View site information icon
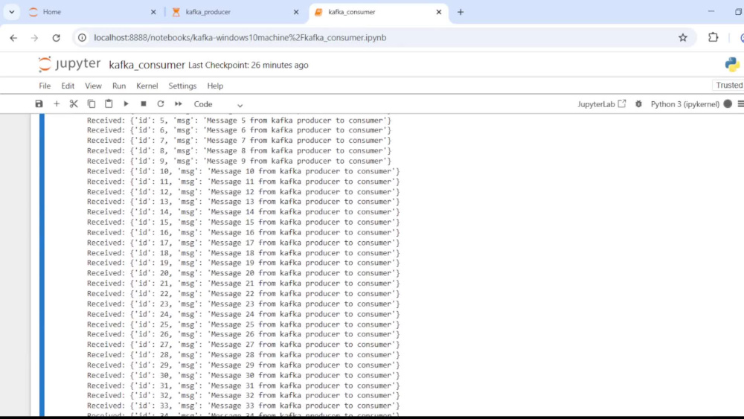Viewport: 744px width, 419px height. [82, 37]
